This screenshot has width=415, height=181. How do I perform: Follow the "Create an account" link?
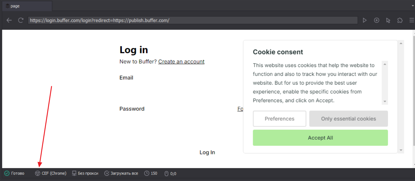point(181,62)
